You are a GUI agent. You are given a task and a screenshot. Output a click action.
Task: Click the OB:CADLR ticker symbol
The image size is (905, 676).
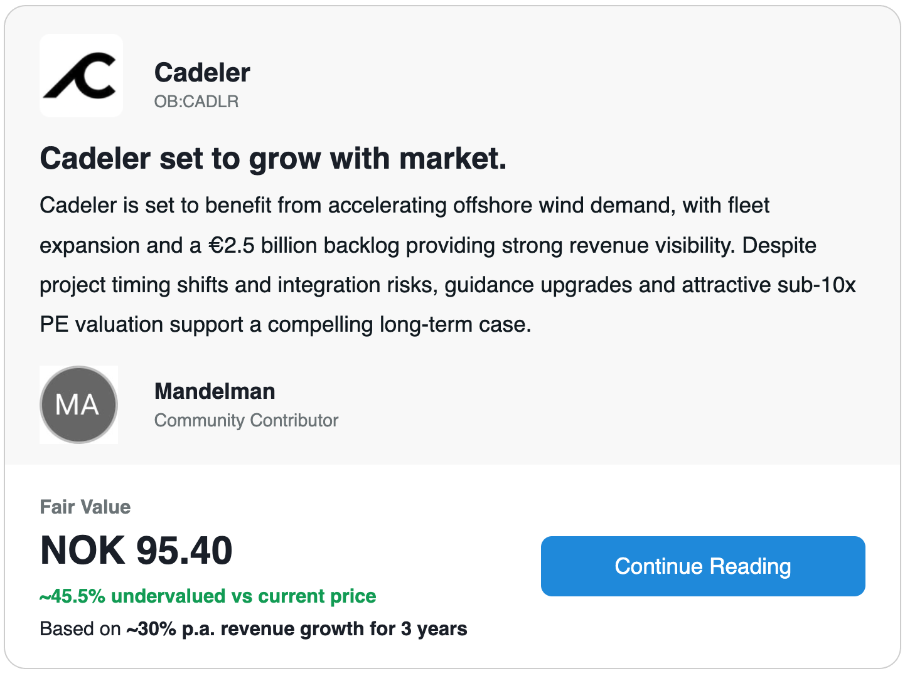(x=196, y=102)
